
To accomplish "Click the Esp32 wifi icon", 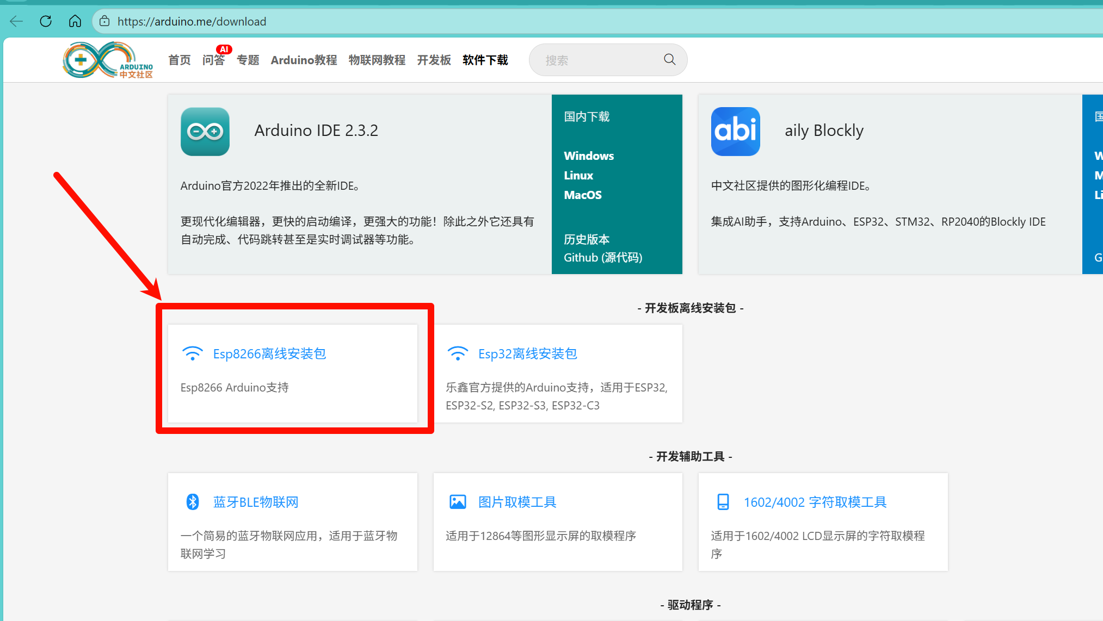I will (x=458, y=353).
